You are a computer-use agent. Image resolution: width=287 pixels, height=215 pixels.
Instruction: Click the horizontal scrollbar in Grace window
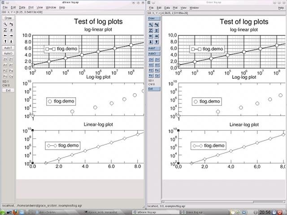(x=224, y=202)
